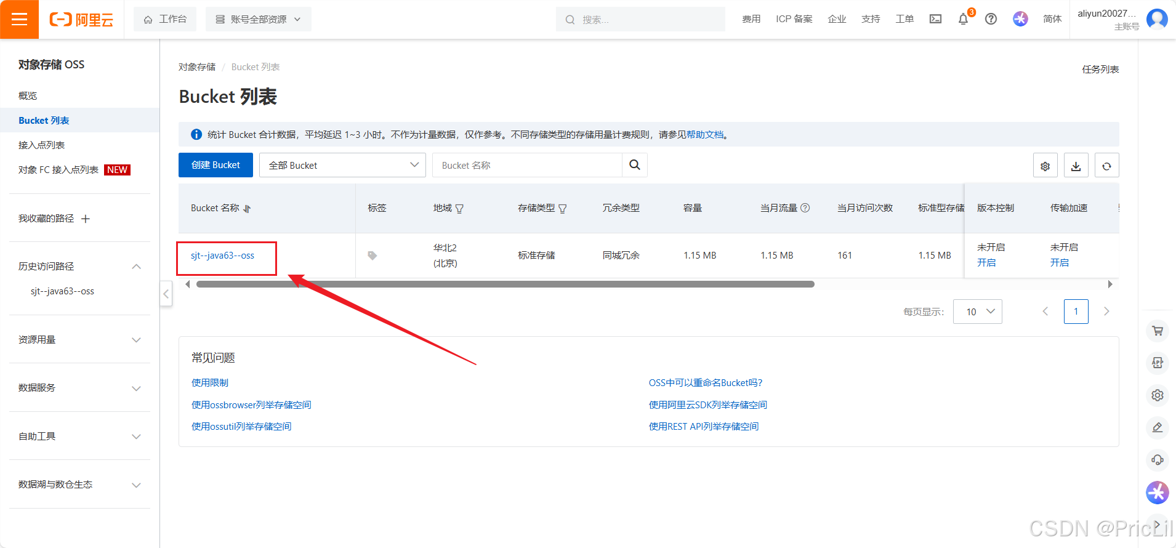
Task: Open the settings gear in right sidebar
Action: [1158, 395]
